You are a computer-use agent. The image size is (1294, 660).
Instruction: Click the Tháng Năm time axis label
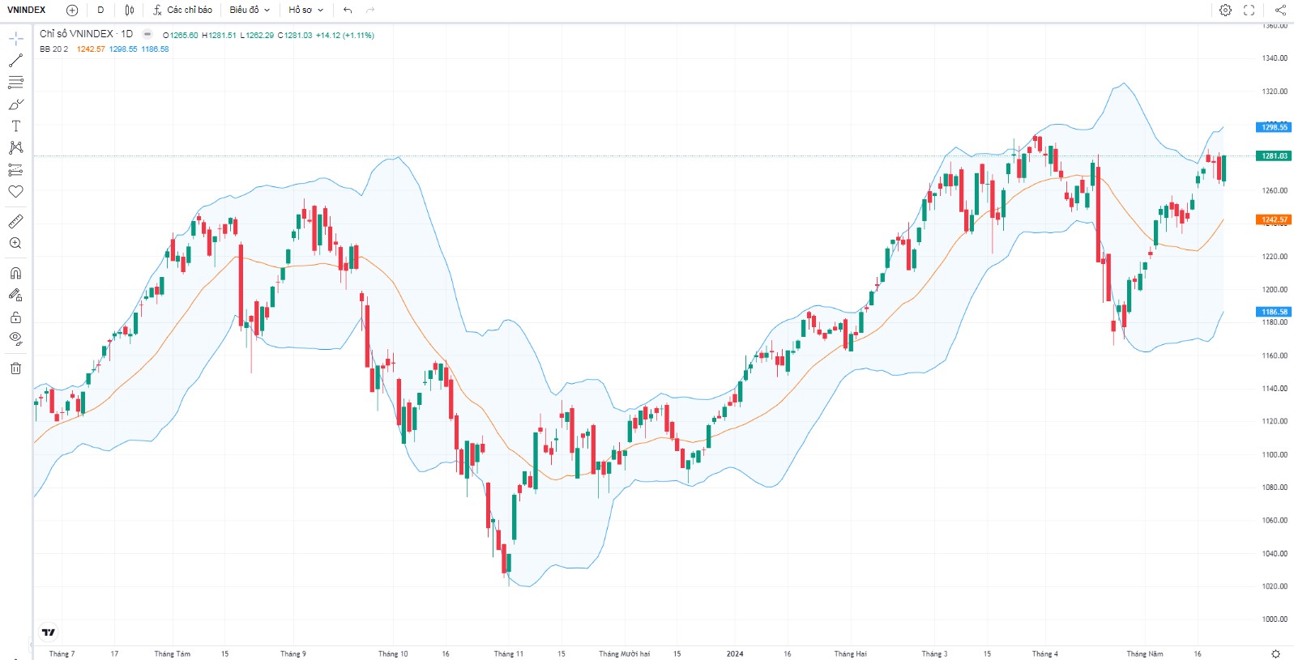pyautogui.click(x=1144, y=654)
